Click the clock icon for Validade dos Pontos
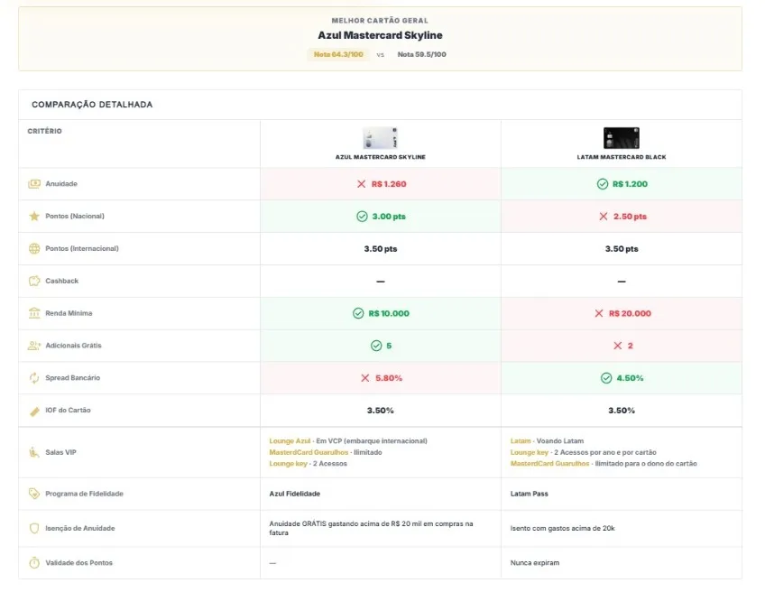The height and width of the screenshot is (592, 765). (x=34, y=563)
